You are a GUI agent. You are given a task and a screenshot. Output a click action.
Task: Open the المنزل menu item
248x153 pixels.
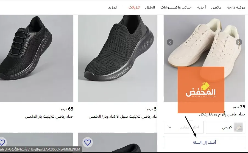click(x=150, y=7)
